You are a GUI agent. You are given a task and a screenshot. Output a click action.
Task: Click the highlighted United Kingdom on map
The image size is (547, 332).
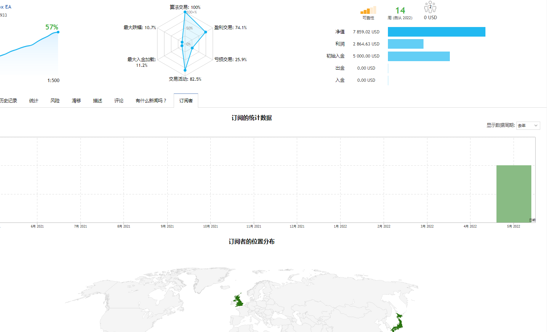pyautogui.click(x=239, y=301)
